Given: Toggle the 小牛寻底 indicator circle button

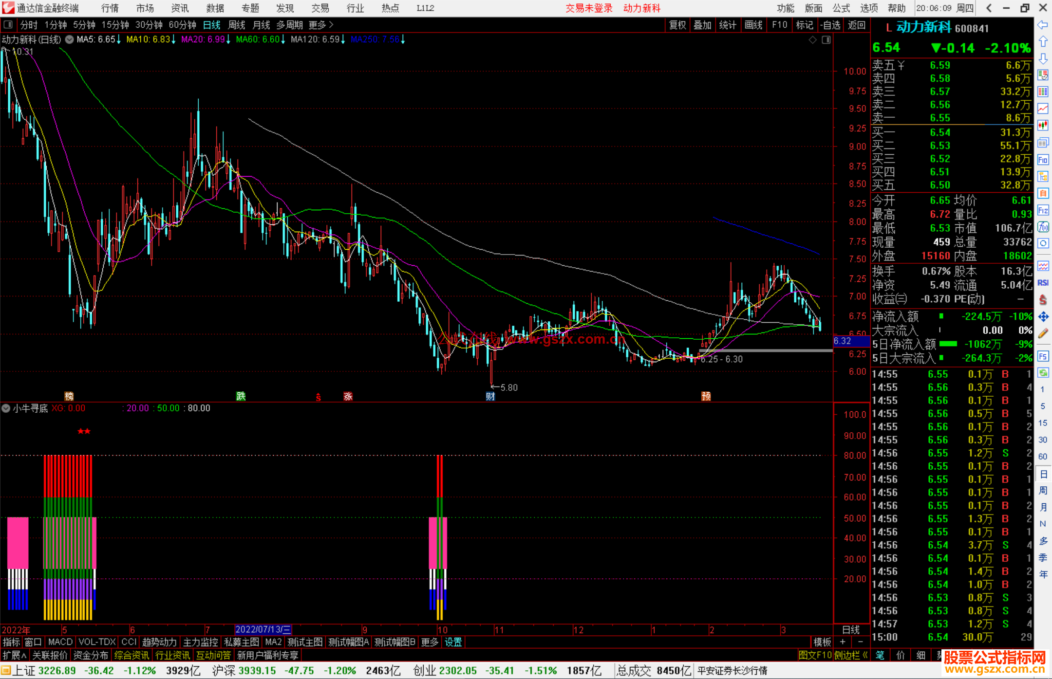Looking at the screenshot, I should point(6,408).
